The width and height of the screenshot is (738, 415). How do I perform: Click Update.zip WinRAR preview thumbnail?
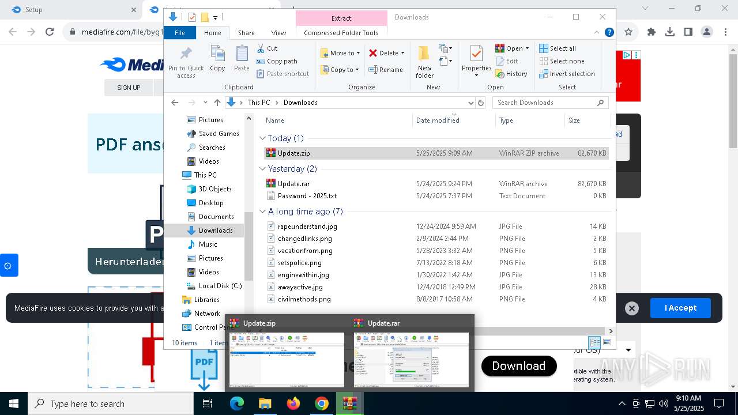point(287,360)
